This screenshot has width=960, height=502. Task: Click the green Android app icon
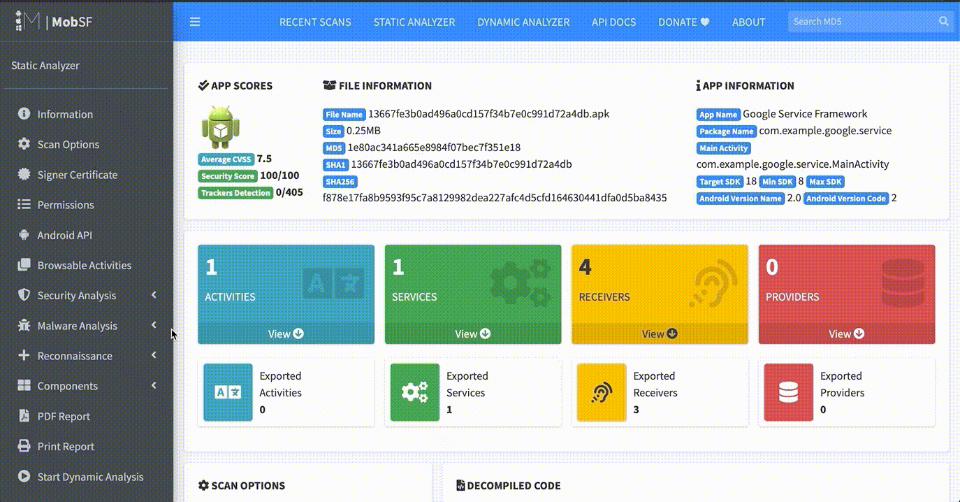221,127
